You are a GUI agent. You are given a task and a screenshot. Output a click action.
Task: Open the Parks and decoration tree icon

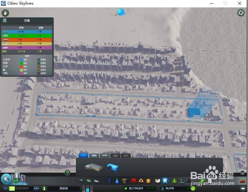pyautogui.click(x=174, y=181)
